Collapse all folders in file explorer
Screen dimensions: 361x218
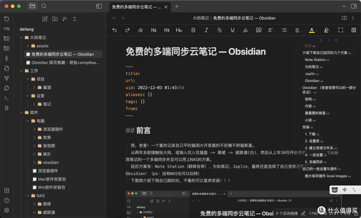tap(75, 19)
